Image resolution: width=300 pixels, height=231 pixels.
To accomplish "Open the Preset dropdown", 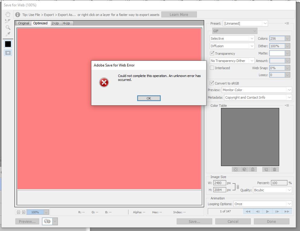I will 245,23.
